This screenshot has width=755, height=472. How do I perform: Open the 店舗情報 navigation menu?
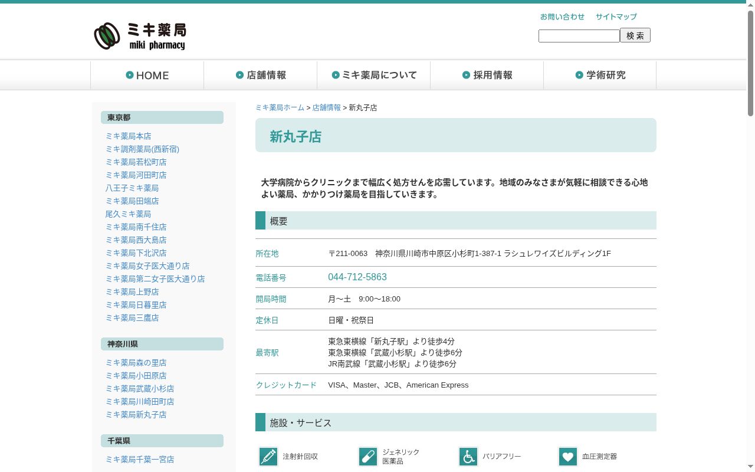pyautogui.click(x=260, y=75)
